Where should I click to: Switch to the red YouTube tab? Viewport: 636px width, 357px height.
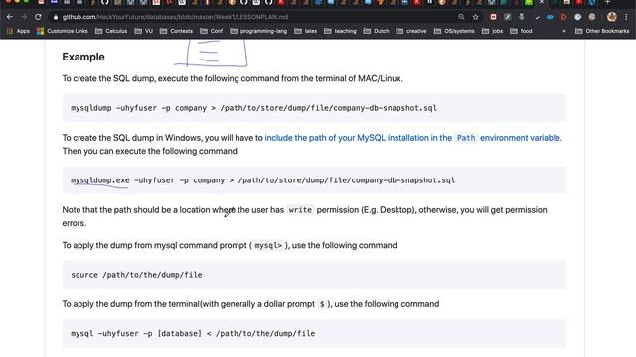(579, 2)
